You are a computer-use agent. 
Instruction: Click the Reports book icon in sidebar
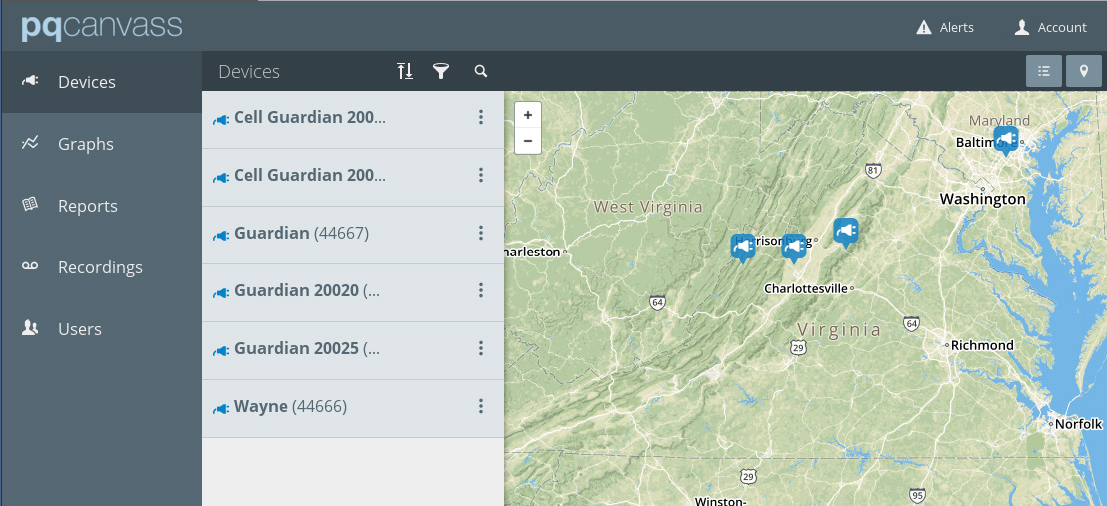tap(30, 205)
